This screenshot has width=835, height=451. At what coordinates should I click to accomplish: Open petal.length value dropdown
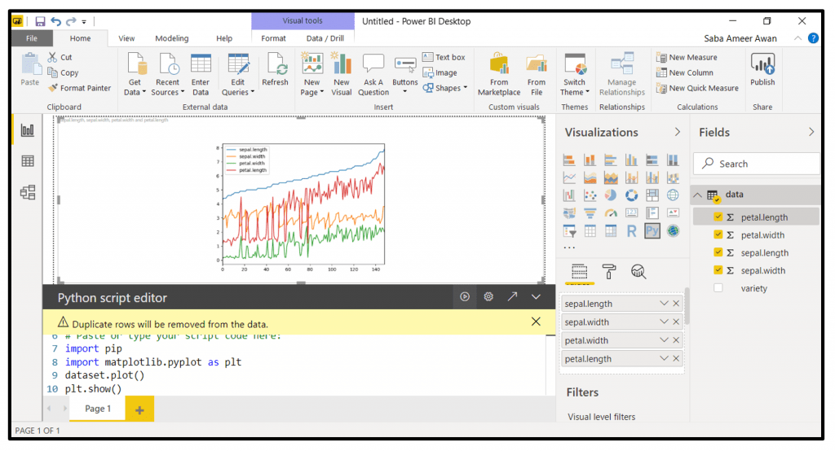[664, 358]
